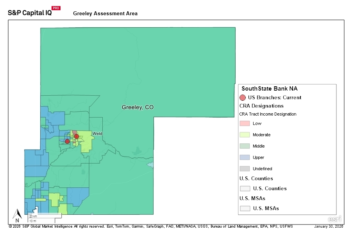Click the U.S. Counties legend box
The width and height of the screenshot is (352, 237).
(x=245, y=189)
